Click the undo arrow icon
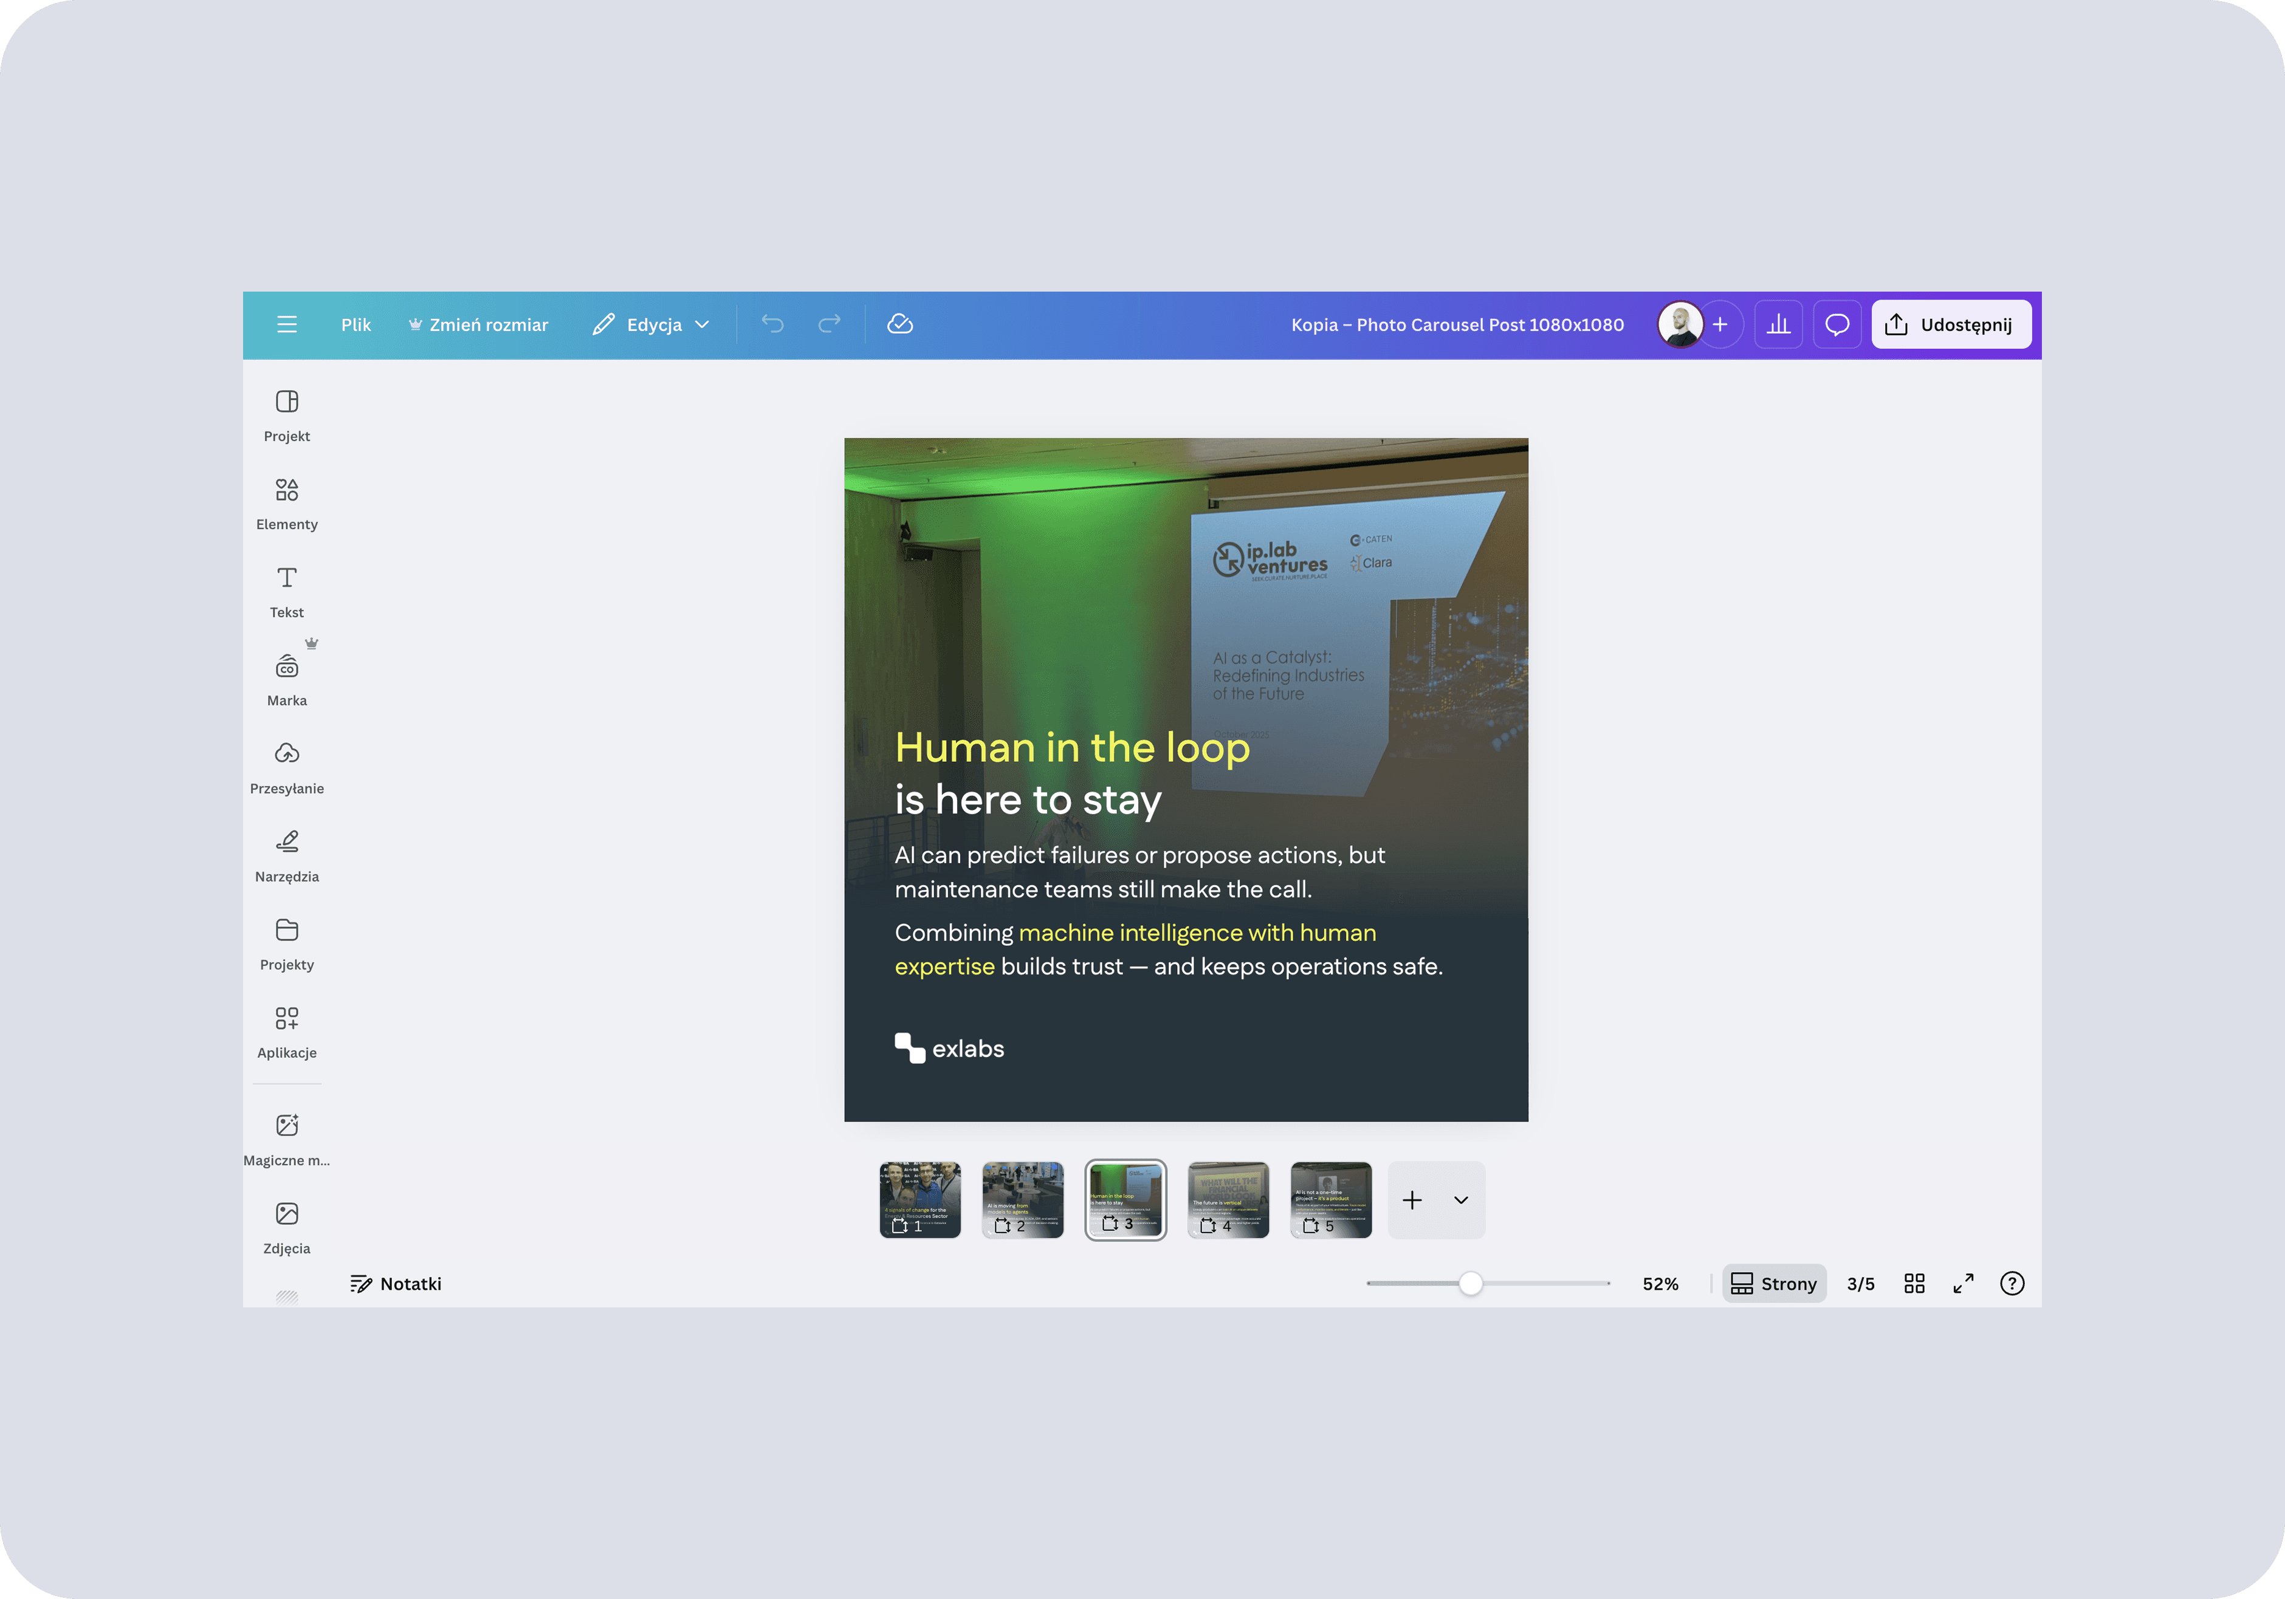This screenshot has height=1599, width=2285. coord(772,324)
